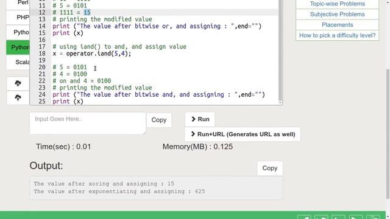This screenshot has width=390, height=219.
Task: Click line 14 print bitwise or statement
Action: pos(157,26)
